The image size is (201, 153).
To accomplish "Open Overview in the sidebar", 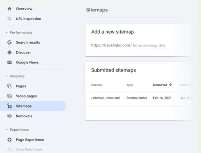I will click(x=24, y=9).
